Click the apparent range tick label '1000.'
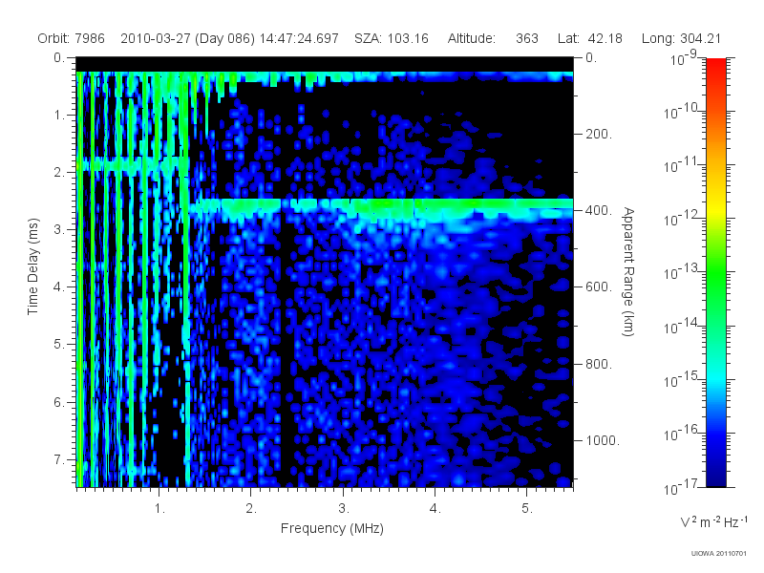764x573 pixels. [x=603, y=440]
